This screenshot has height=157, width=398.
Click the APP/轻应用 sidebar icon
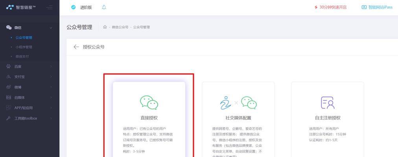(9, 108)
